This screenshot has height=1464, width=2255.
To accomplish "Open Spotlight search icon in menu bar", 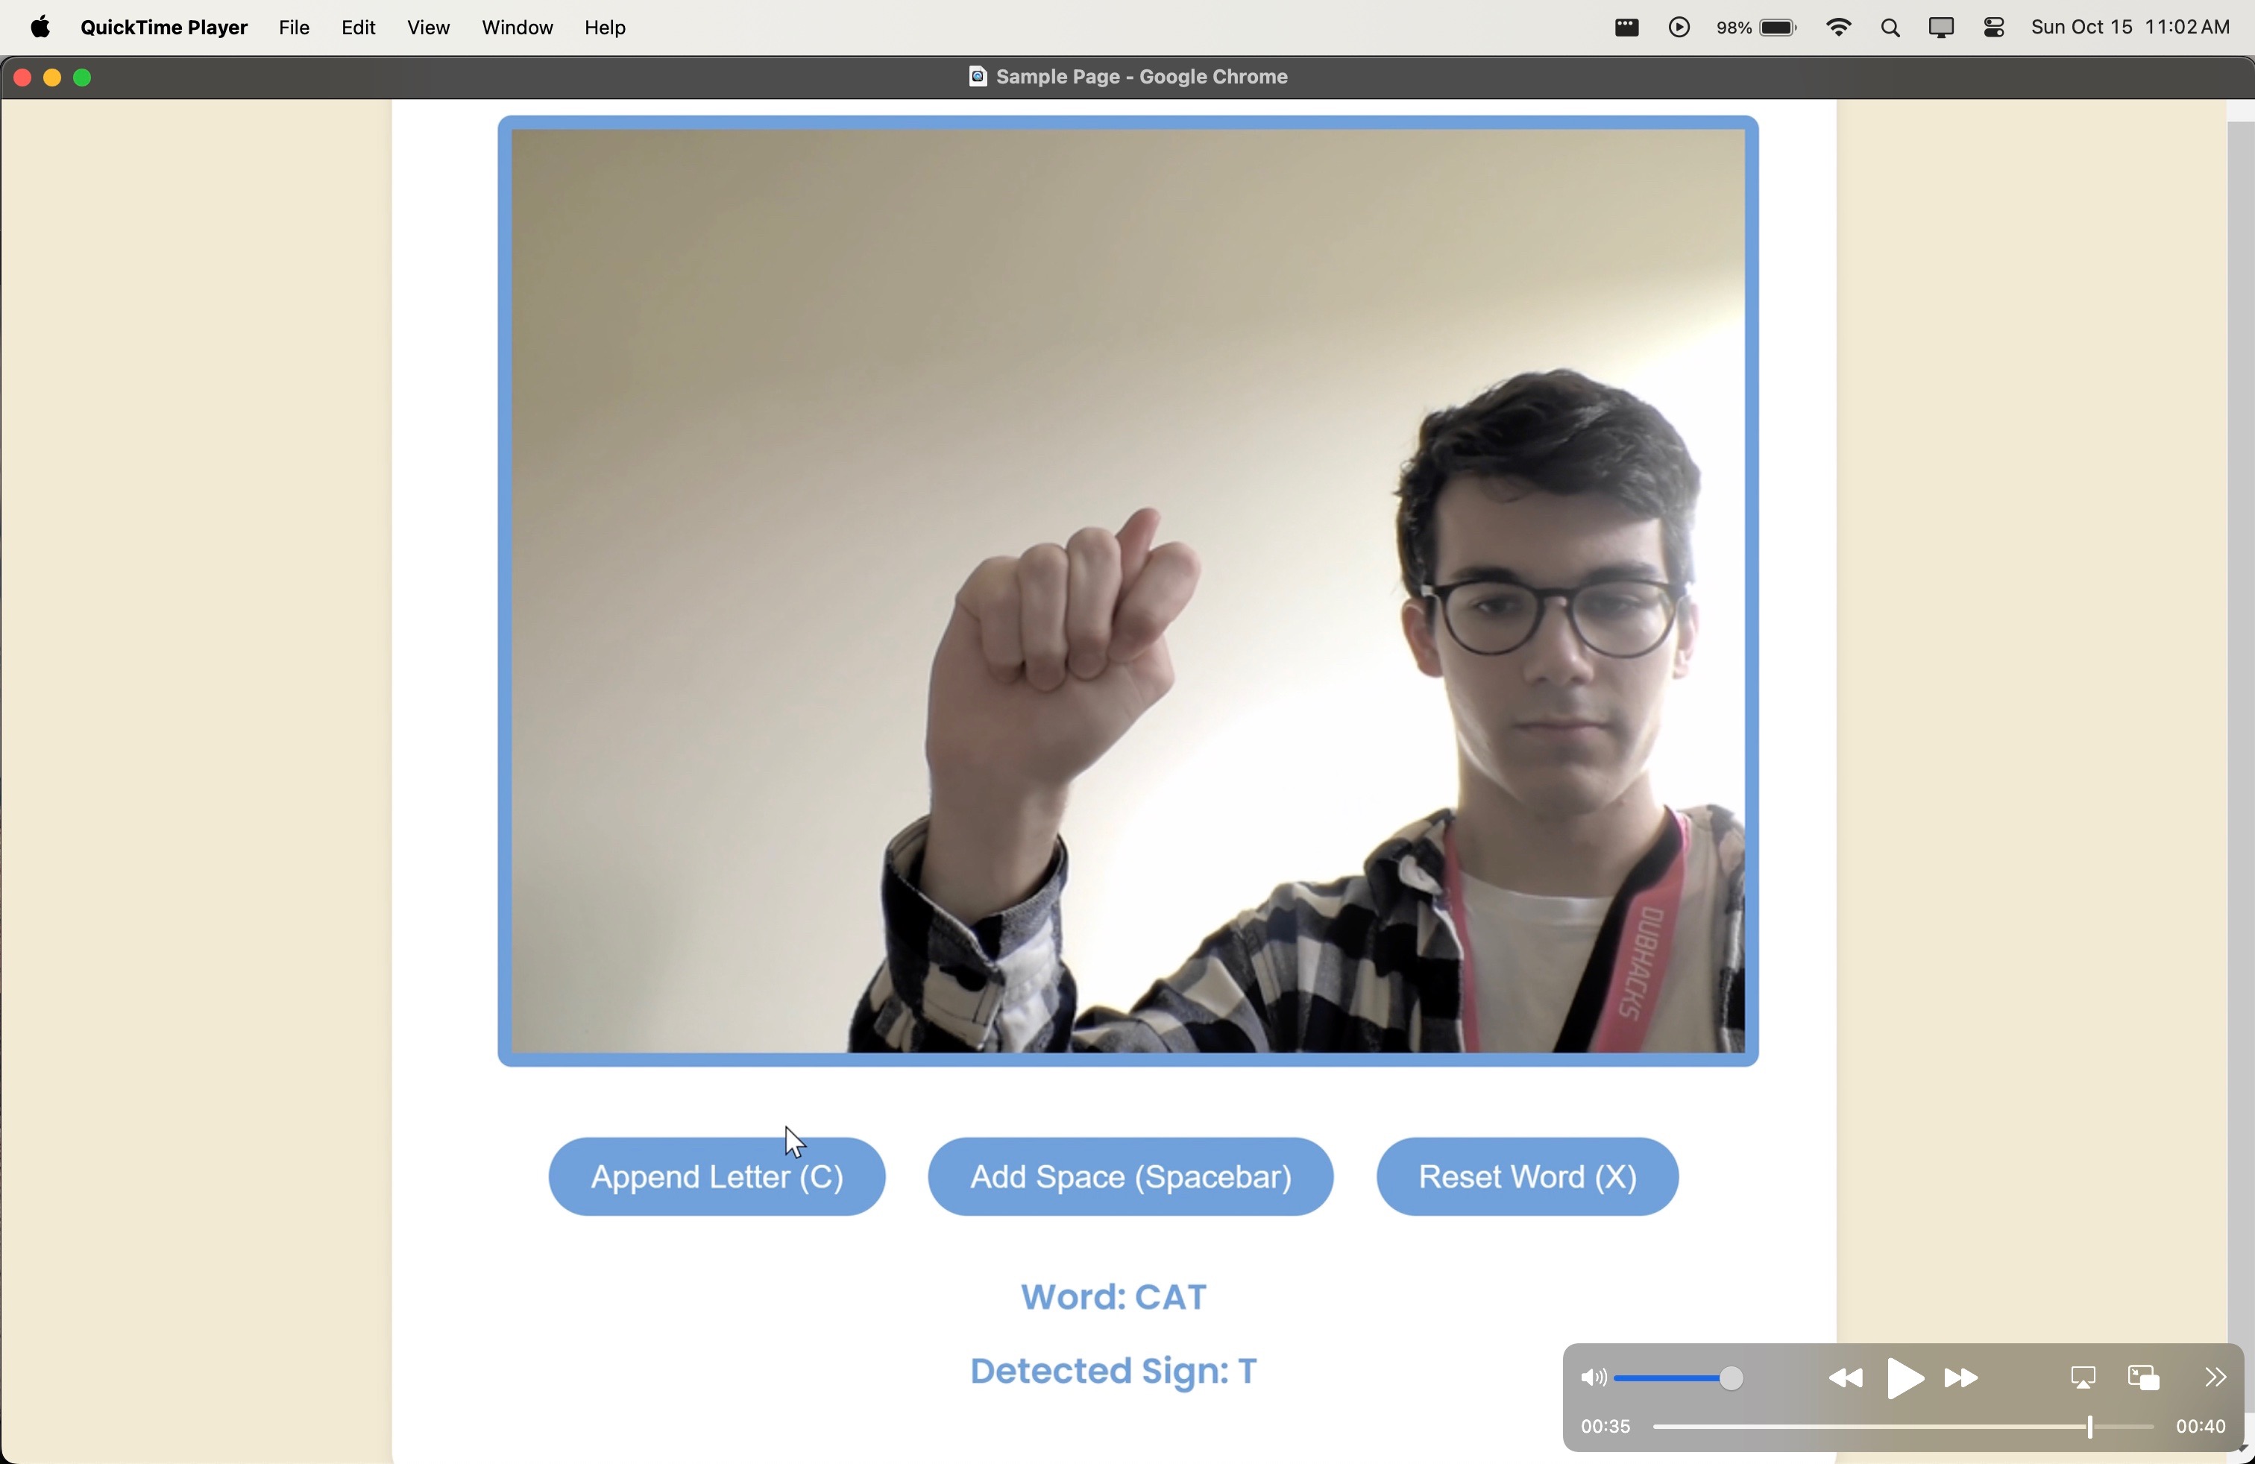I will point(1890,28).
